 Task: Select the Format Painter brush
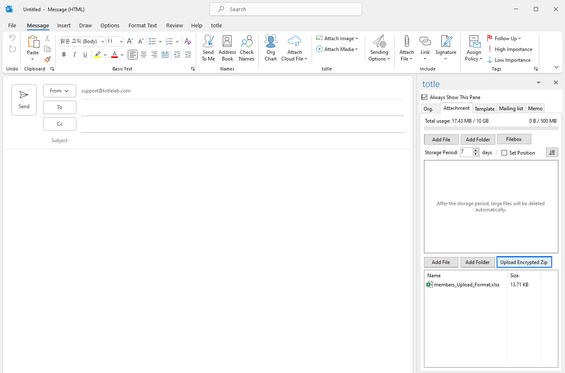point(47,59)
